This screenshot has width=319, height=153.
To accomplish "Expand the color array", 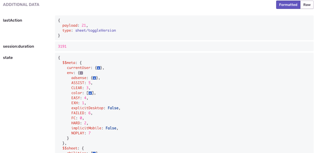I will 90,93.
